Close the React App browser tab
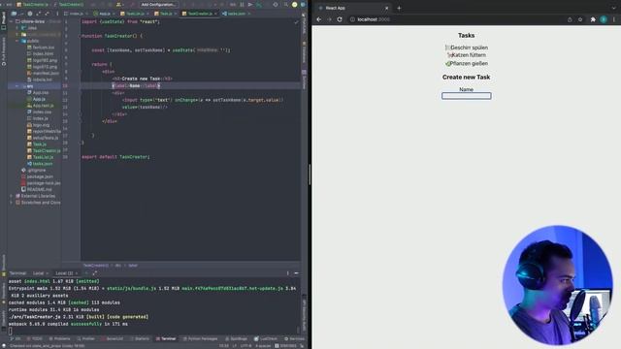Image resolution: width=621 pixels, height=349 pixels. tap(386, 8)
